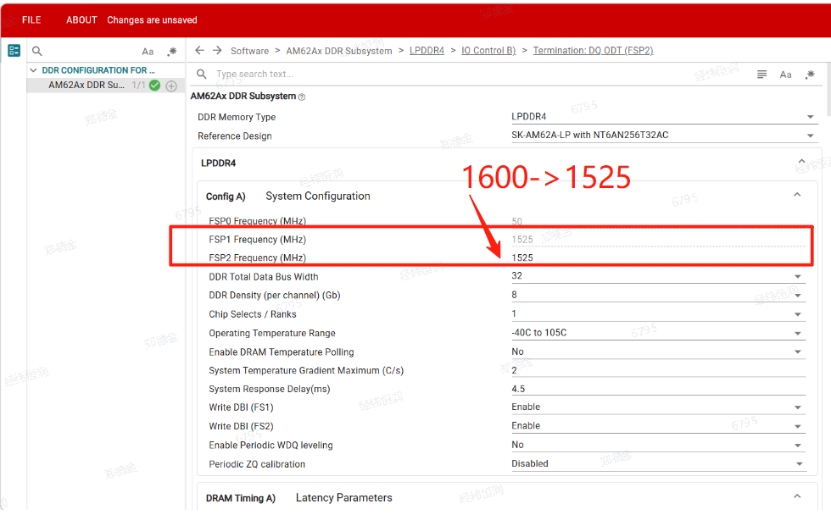Click the left panel search icon
The height and width of the screenshot is (515, 831).
(37, 52)
